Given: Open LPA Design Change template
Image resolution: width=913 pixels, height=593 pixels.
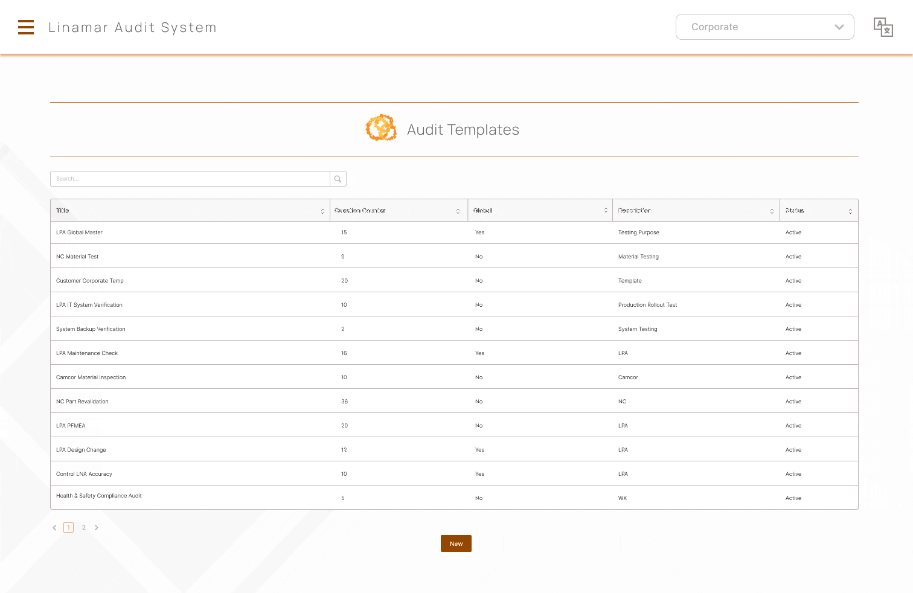Looking at the screenshot, I should point(81,450).
